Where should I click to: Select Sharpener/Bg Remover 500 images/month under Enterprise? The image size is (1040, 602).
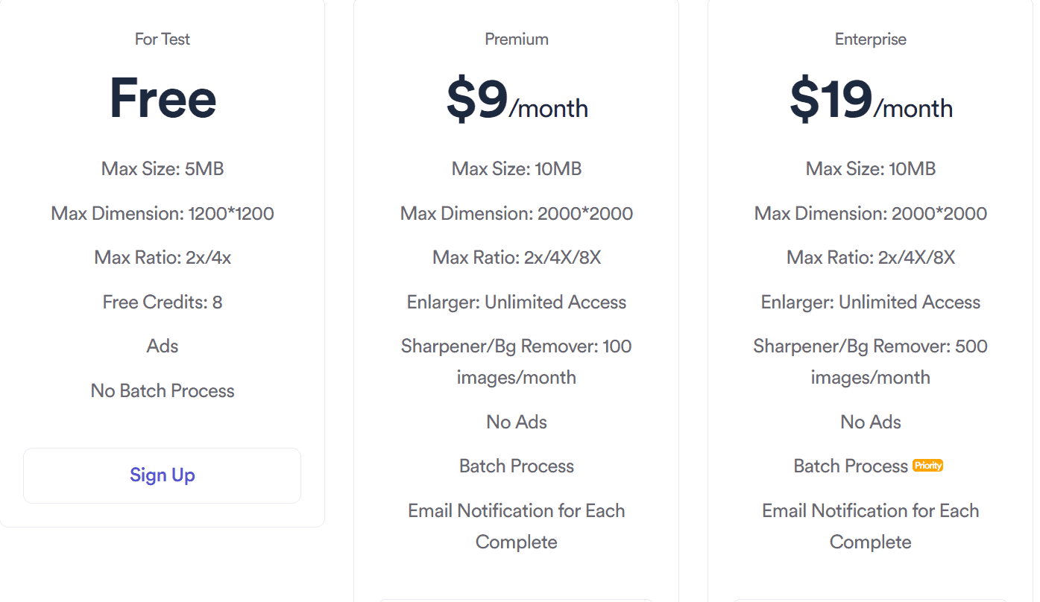tap(870, 361)
